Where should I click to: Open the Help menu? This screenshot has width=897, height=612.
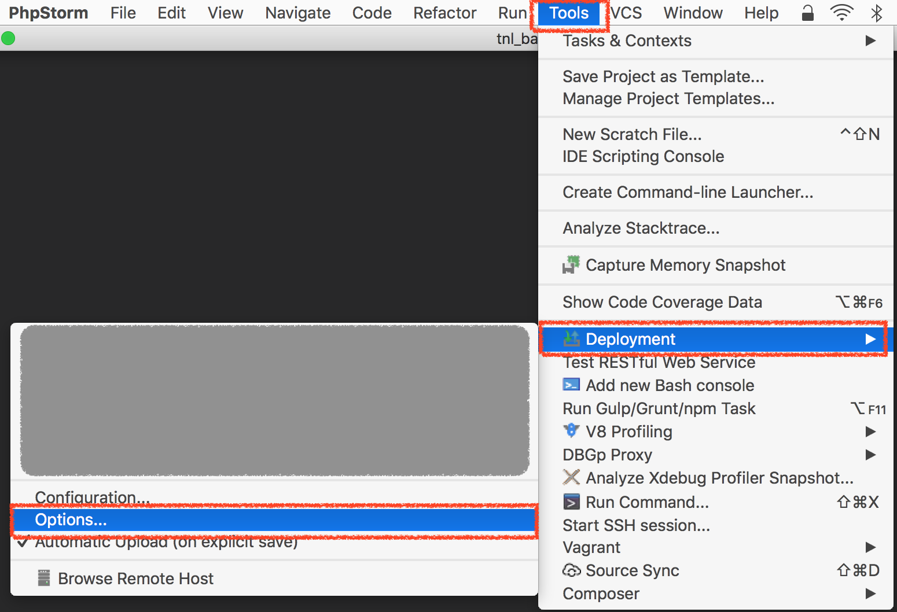[x=761, y=13]
